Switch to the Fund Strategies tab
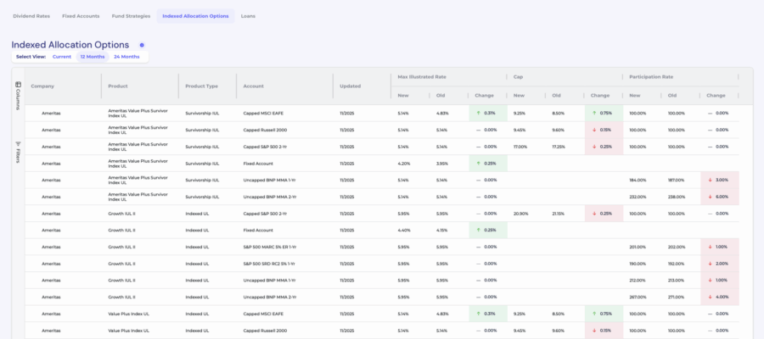Image resolution: width=764 pixels, height=339 pixels. coord(131,15)
